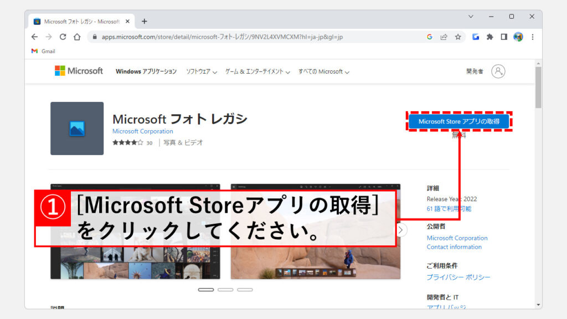The height and width of the screenshot is (319, 567).
Task: Click the Microsoft Store アプリの取得 button
Action: [458, 121]
